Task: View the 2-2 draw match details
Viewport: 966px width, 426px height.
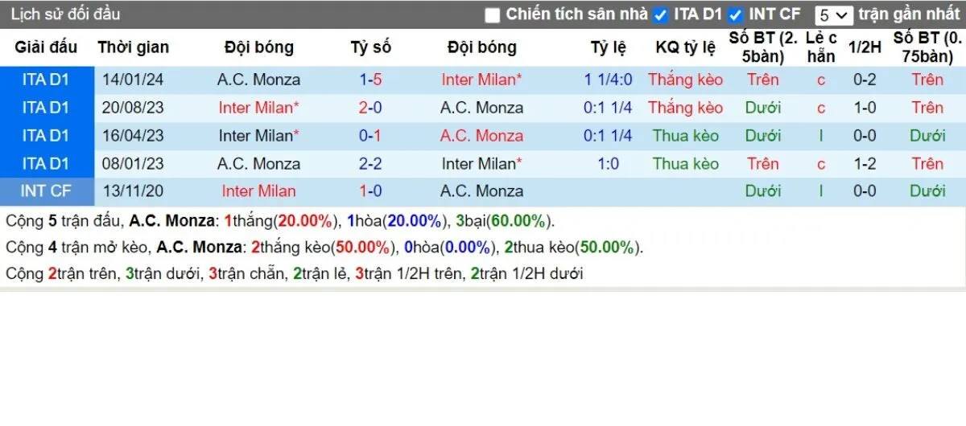Action: pyautogui.click(x=370, y=164)
